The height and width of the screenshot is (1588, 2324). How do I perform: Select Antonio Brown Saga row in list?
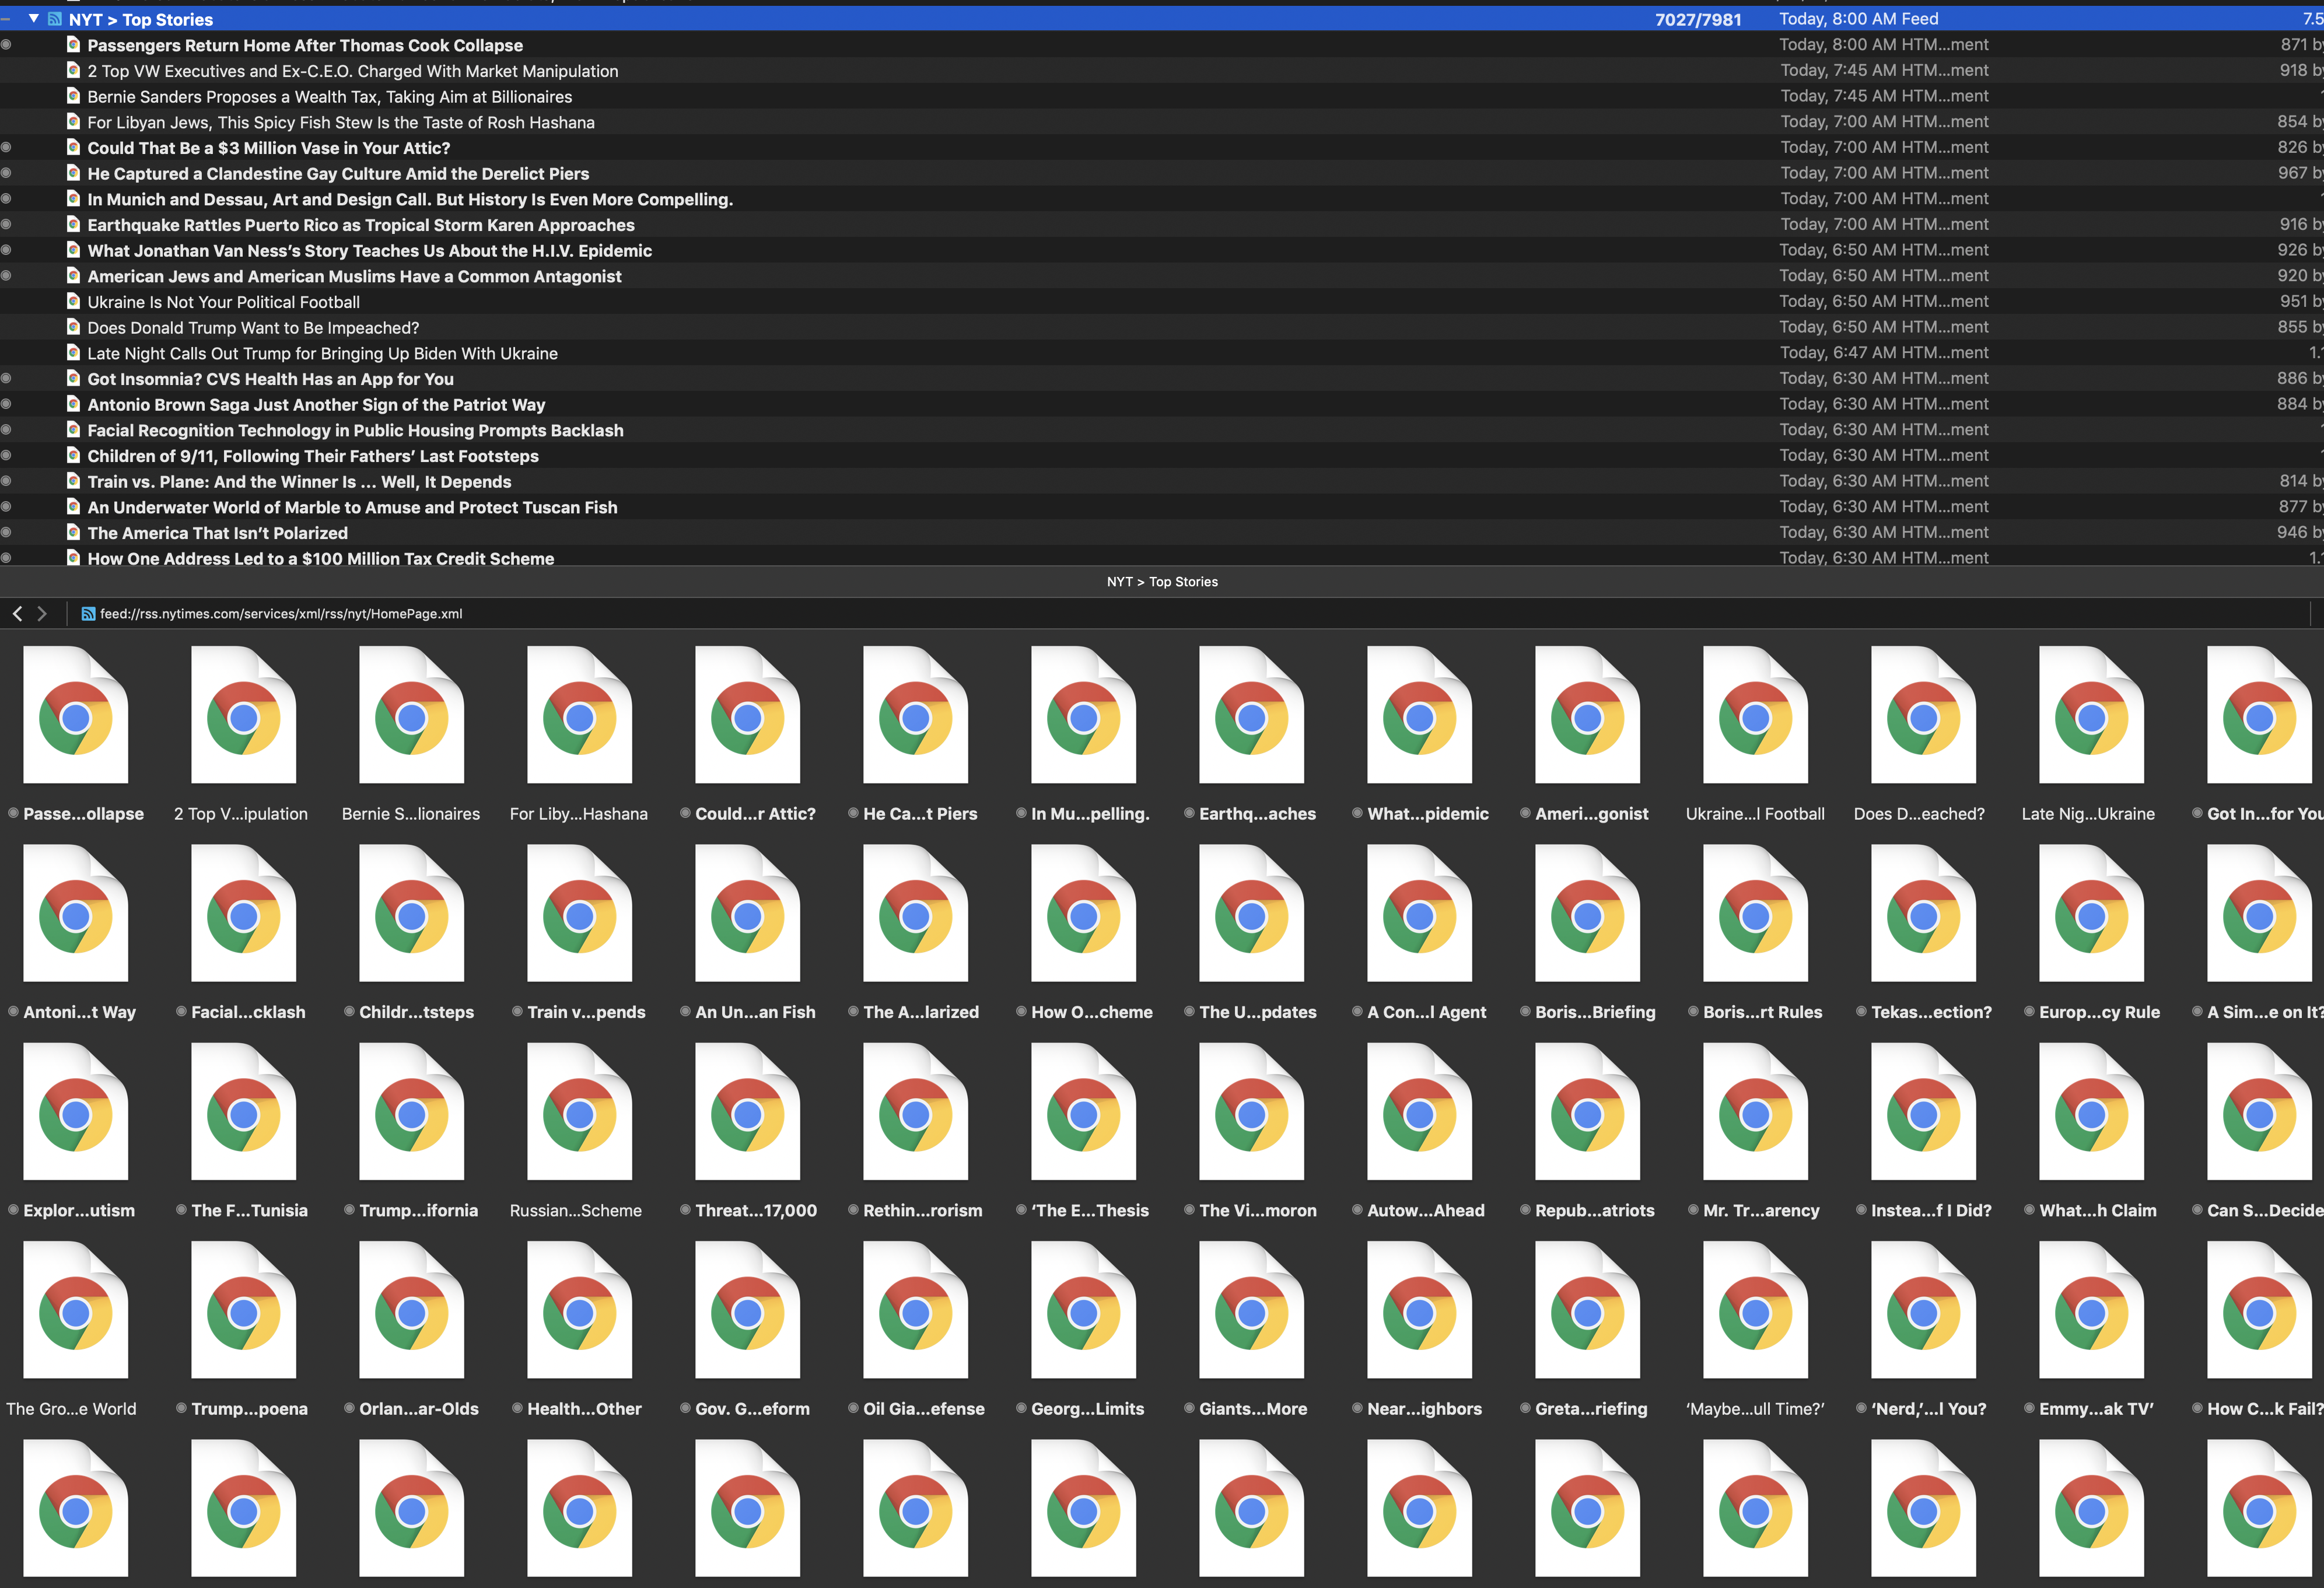(1162, 404)
